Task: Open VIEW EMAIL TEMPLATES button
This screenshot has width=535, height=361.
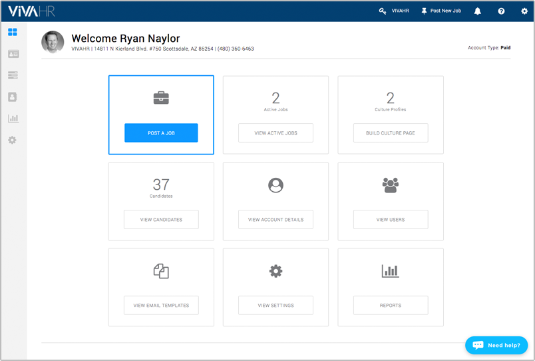Action: click(x=161, y=305)
